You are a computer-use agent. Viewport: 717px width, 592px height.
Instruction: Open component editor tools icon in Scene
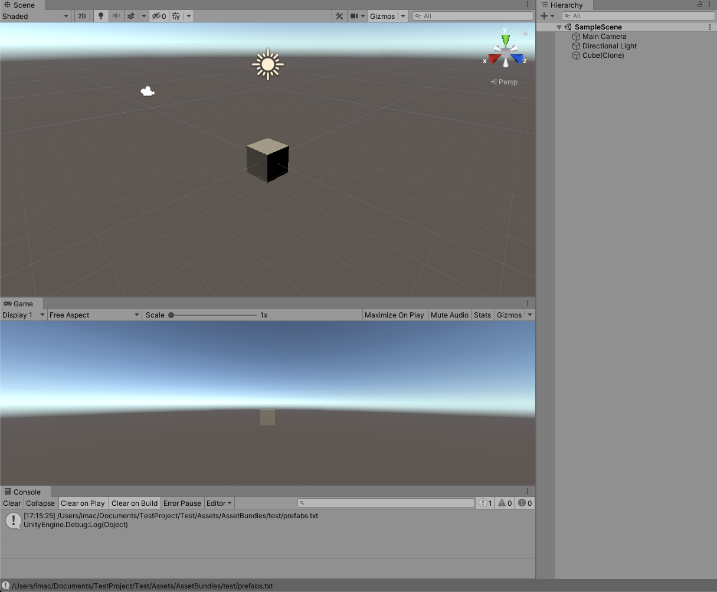pyautogui.click(x=339, y=16)
